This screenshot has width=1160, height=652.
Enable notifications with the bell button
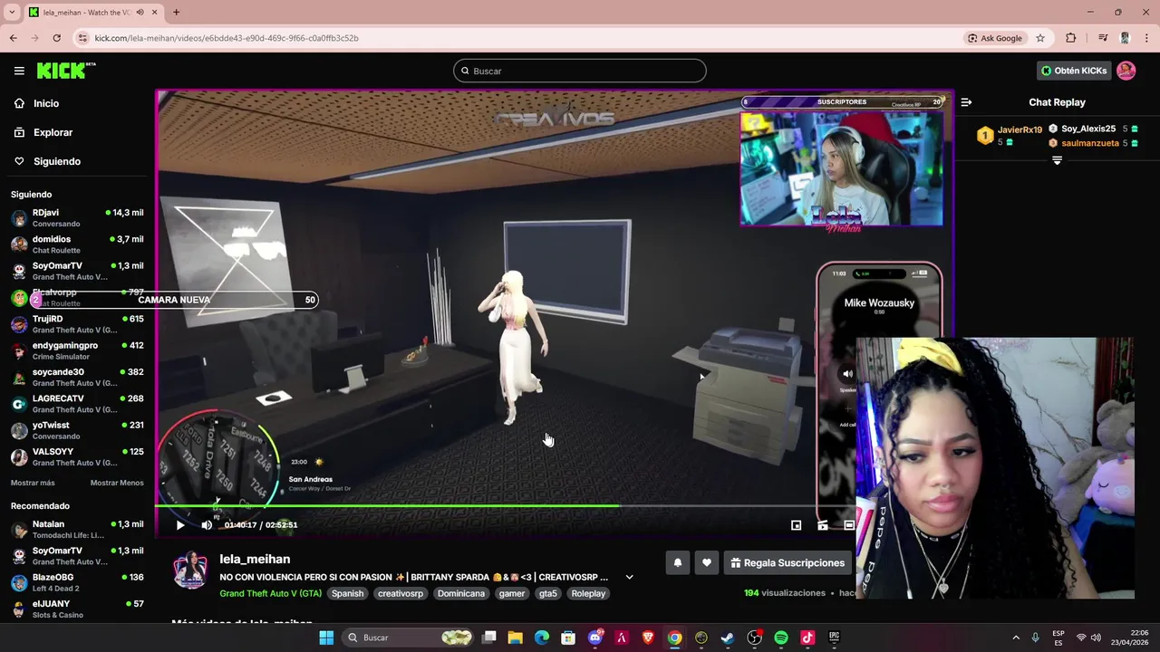pos(677,562)
